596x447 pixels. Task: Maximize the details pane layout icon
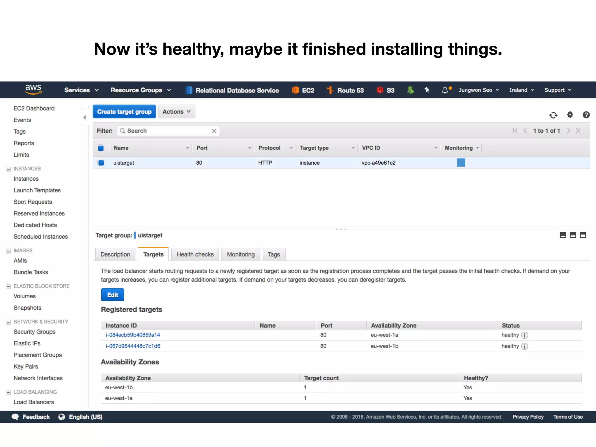[583, 235]
